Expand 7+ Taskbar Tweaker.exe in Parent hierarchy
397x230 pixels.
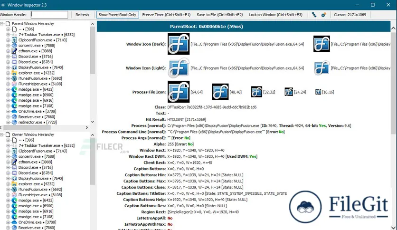pos(8,34)
